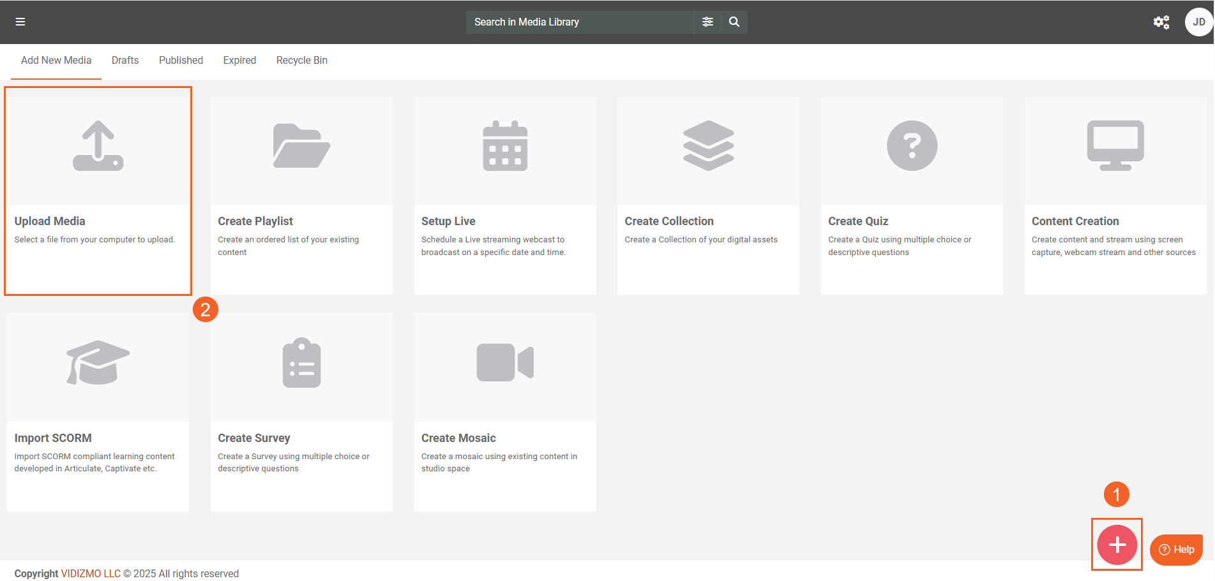Click the Import SCORM graduation cap icon
Viewport: 1215px width, 581px height.
[x=98, y=362]
